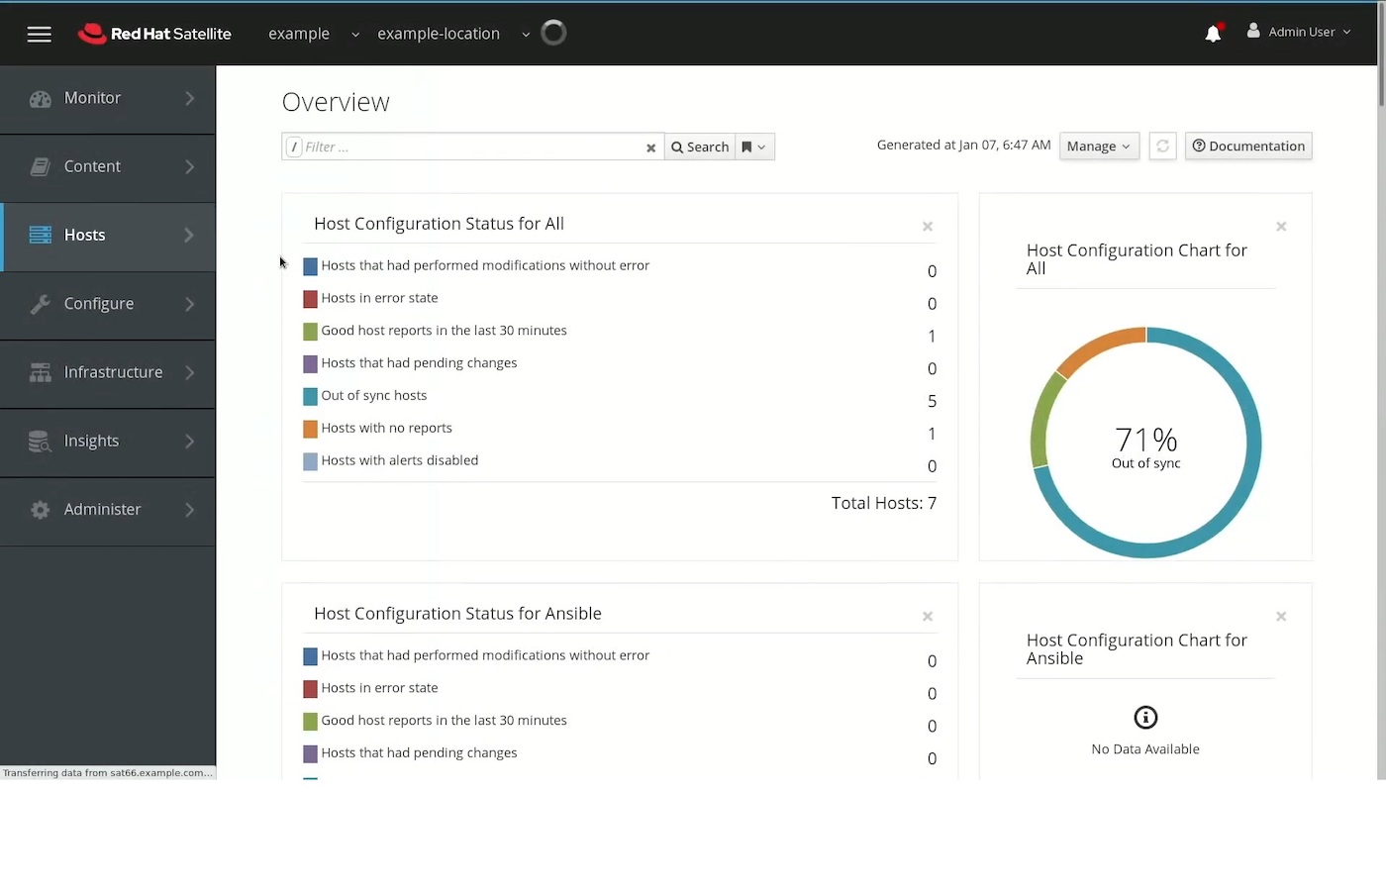The width and height of the screenshot is (1386, 891).
Task: Remove the Host Configuration Chart for All widget
Action: pos(1281,227)
